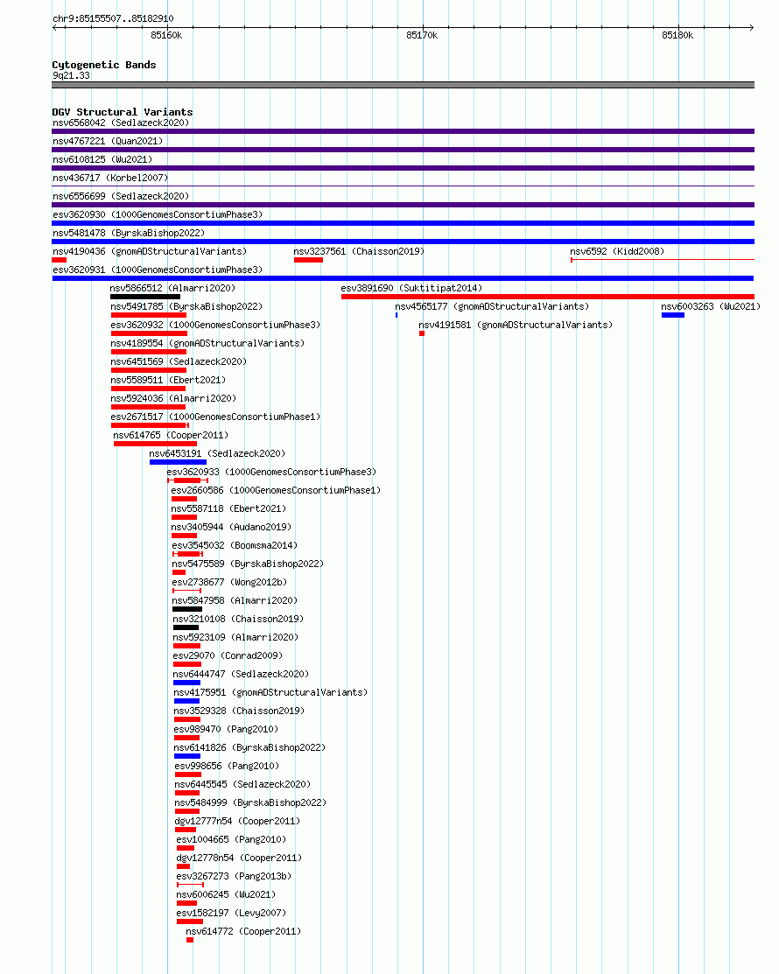Click the 85160k ruler position
Viewport: 779px width, 974px height.
pyautogui.click(x=166, y=35)
